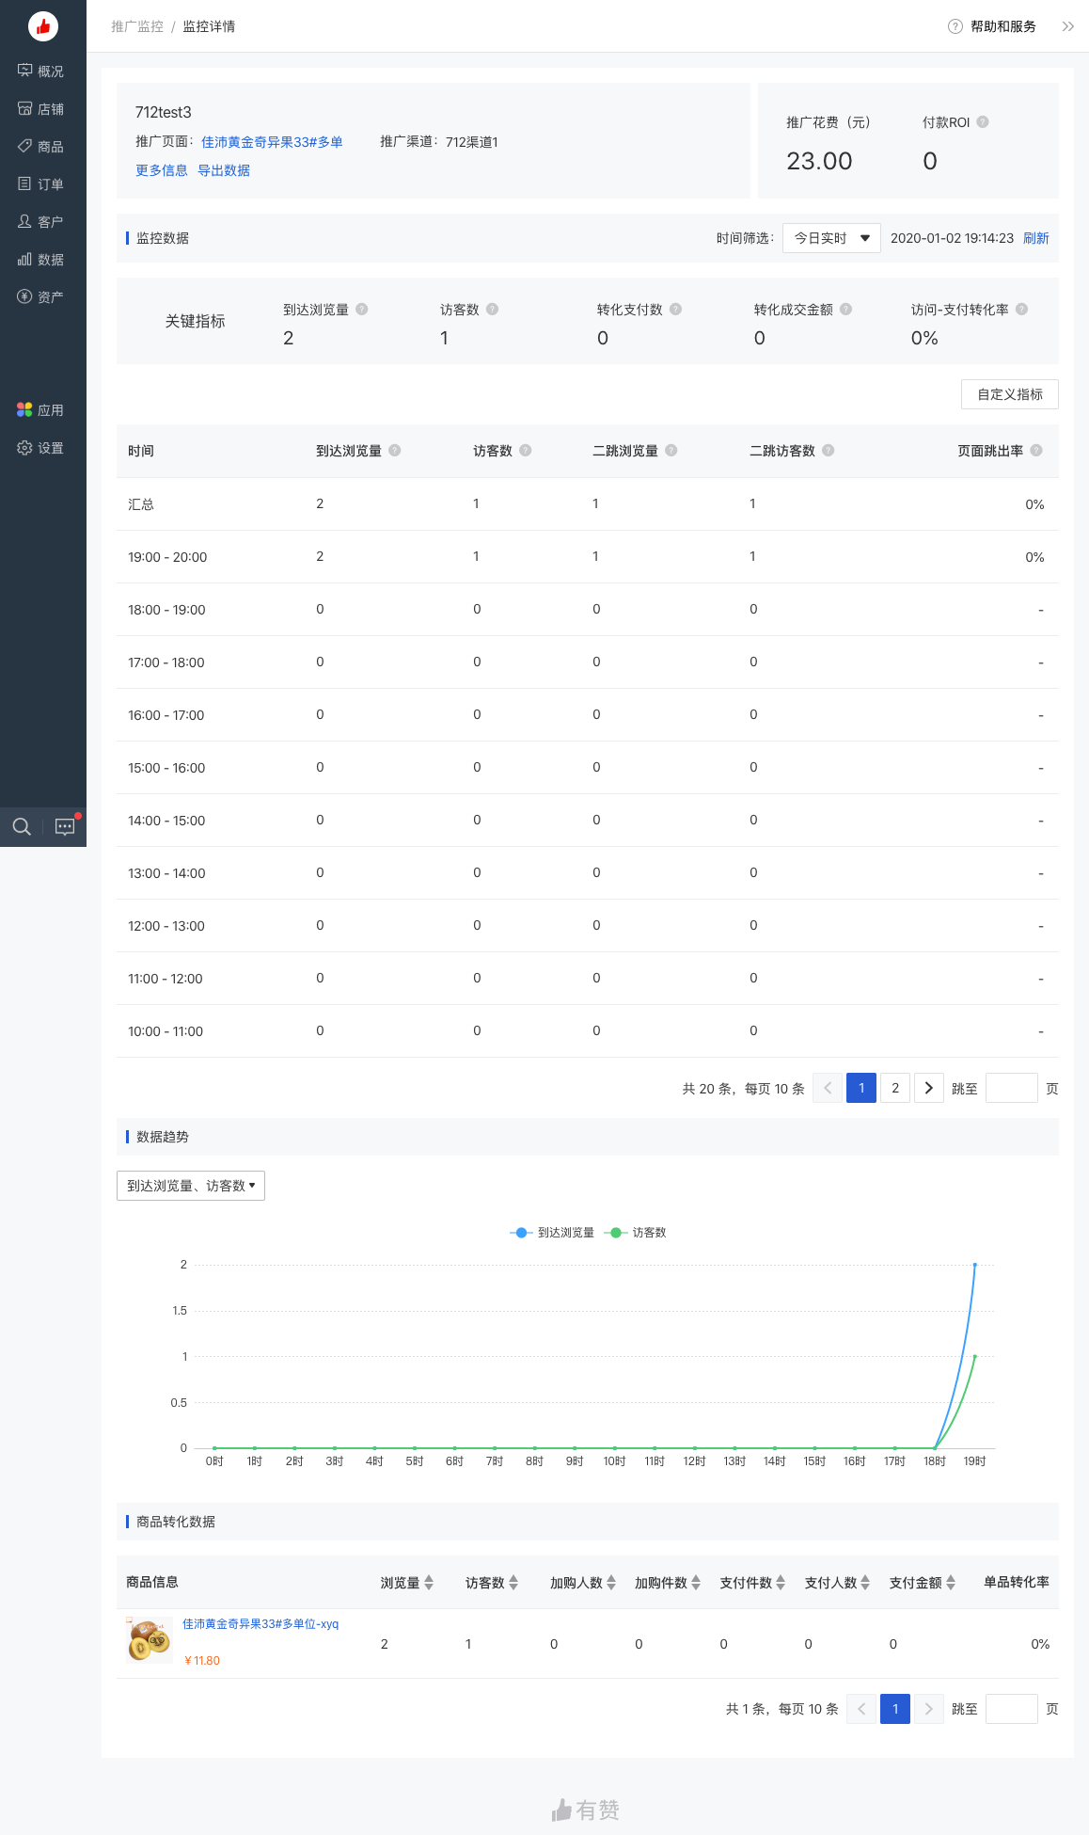Go to page 2 of the hourly table

[895, 1088]
